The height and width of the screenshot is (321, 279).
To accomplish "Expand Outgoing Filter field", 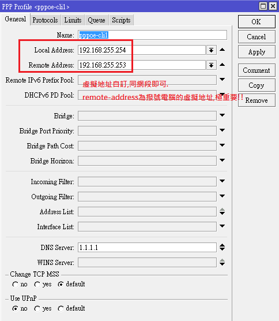I will coord(222,196).
